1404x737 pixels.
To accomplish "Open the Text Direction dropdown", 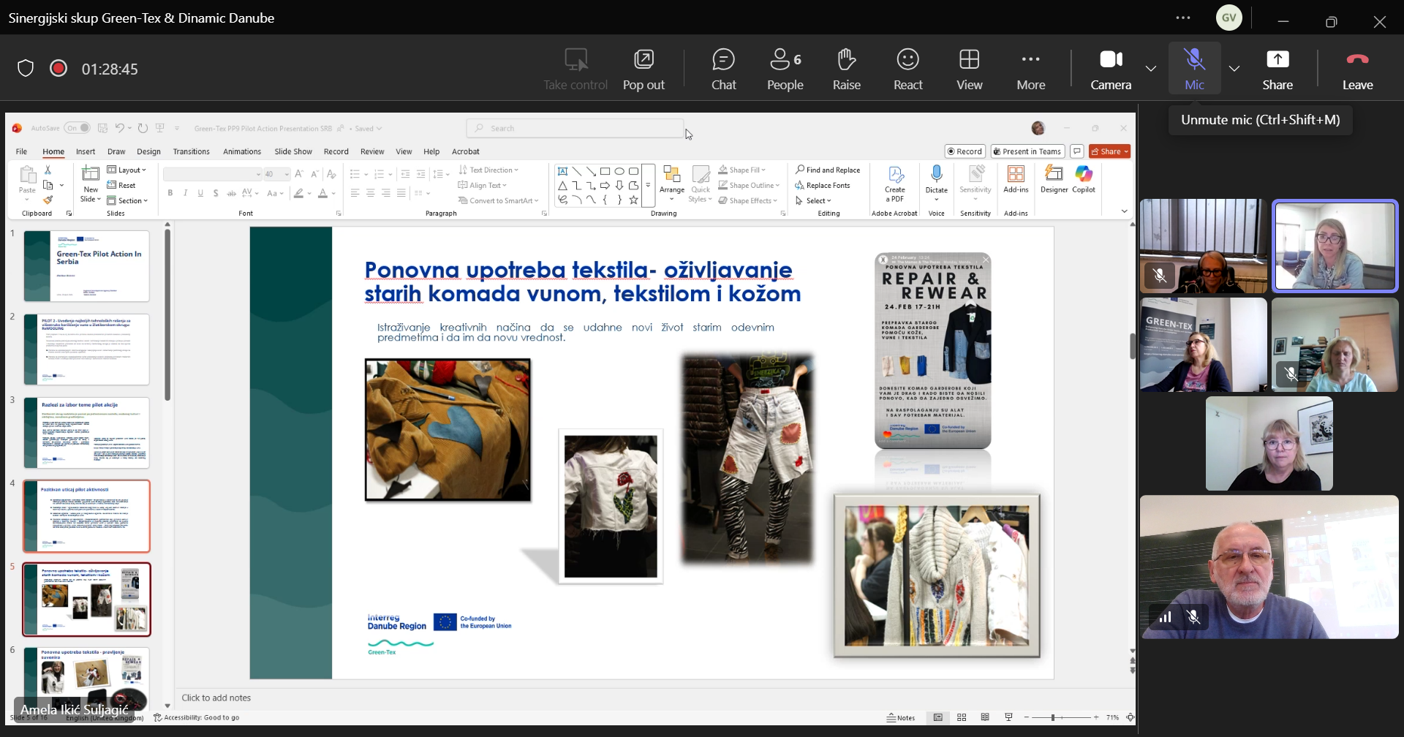I will (488, 170).
